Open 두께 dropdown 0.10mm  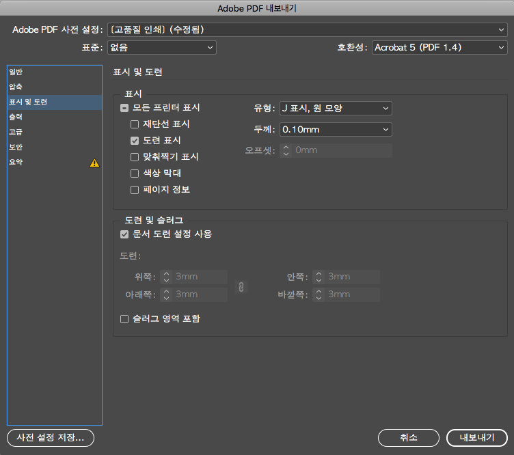[336, 130]
